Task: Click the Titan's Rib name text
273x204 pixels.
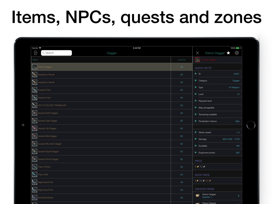Action: pos(43,175)
